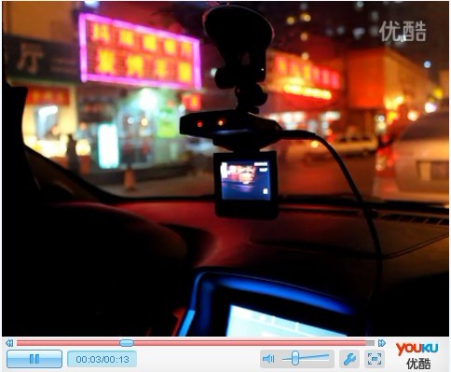This screenshot has height=372, width=451.
Task: Click the 厅 sign in the video frame
Action: pyautogui.click(x=30, y=59)
